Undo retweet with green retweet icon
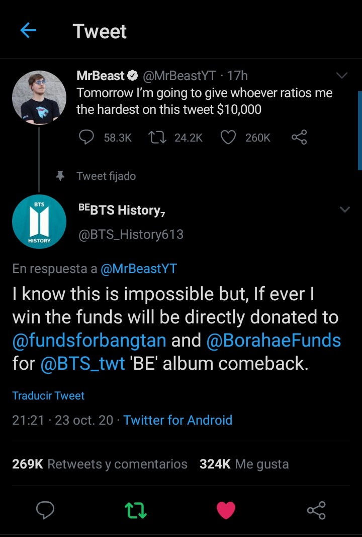Image resolution: width=362 pixels, height=537 pixels. 136,510
